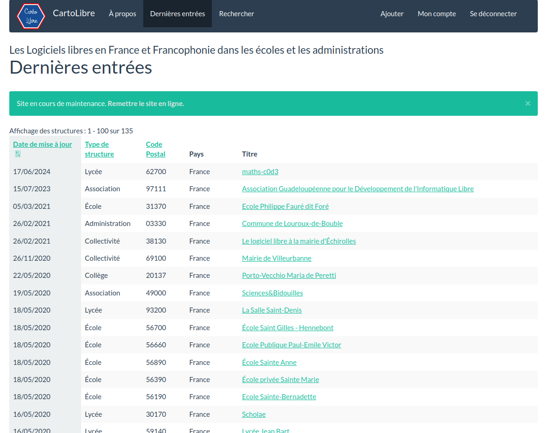
Task: Open the À propos menu item
Action: click(122, 14)
